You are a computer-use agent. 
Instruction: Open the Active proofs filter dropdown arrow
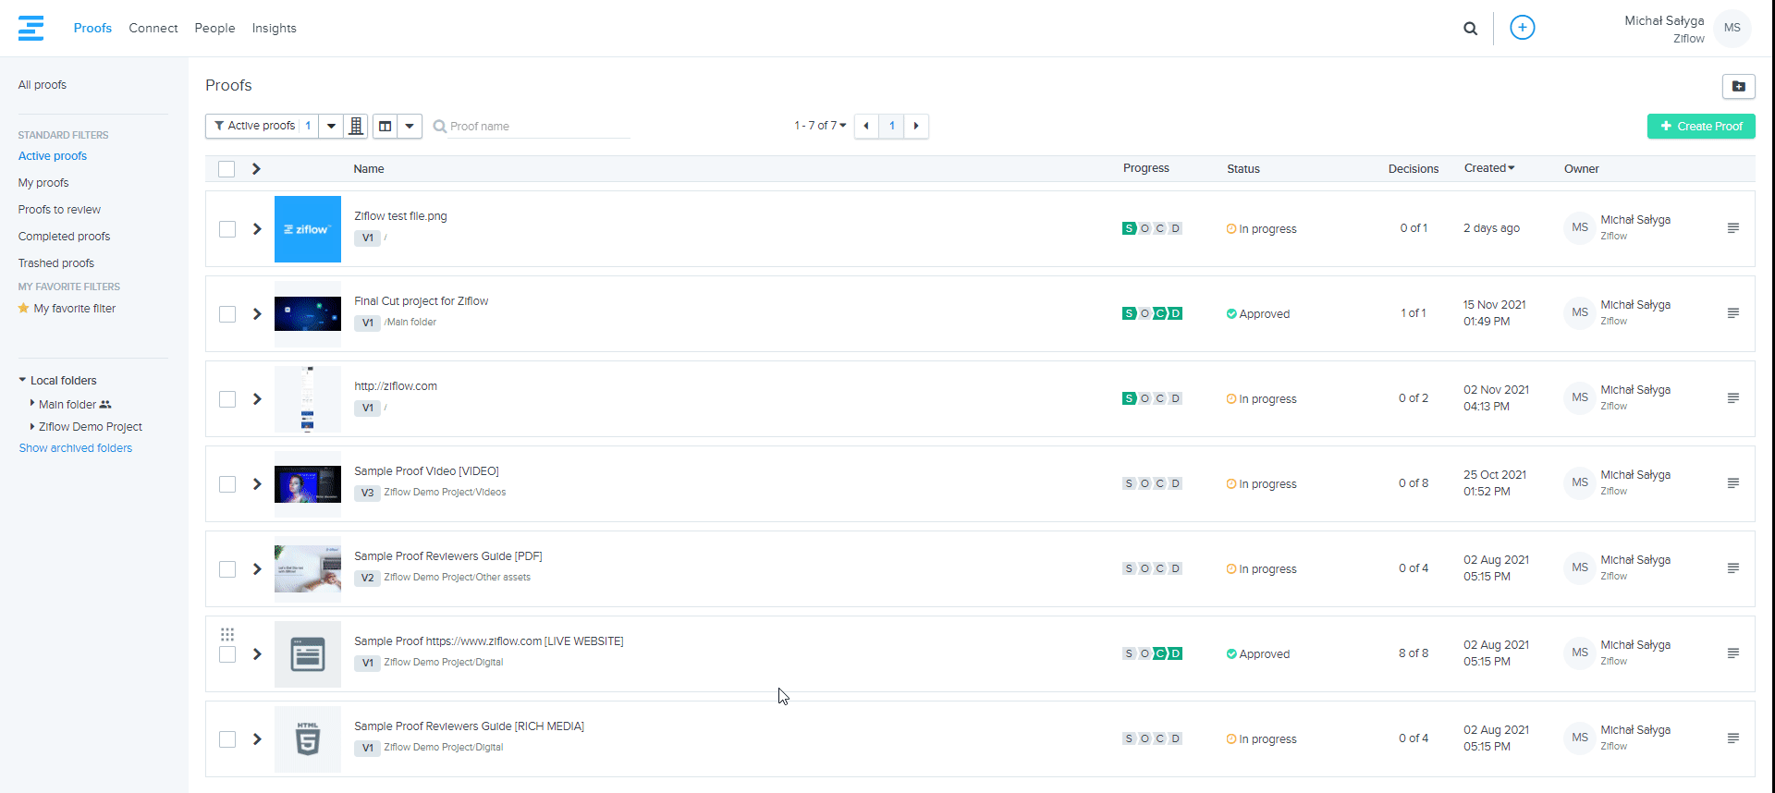point(331,127)
